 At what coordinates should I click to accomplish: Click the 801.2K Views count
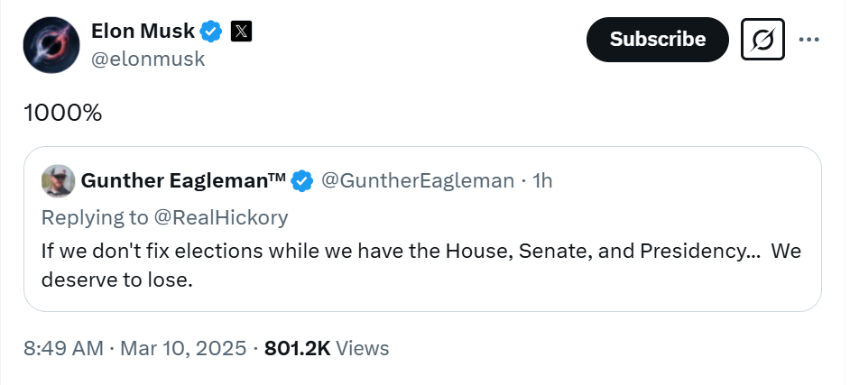tap(327, 348)
